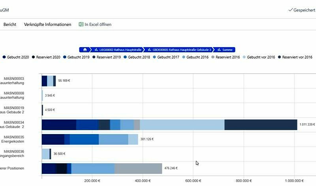Click the 381.126 € value label
Image resolution: width=316 pixels, height=186 pixels.
(147, 139)
